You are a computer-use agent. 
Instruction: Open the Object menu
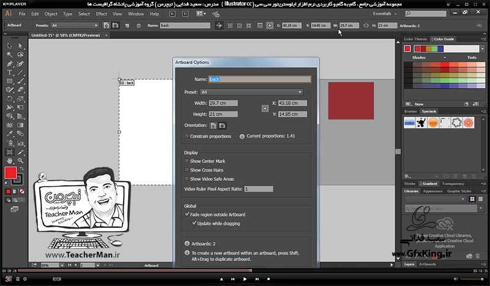pyautogui.click(x=51, y=13)
